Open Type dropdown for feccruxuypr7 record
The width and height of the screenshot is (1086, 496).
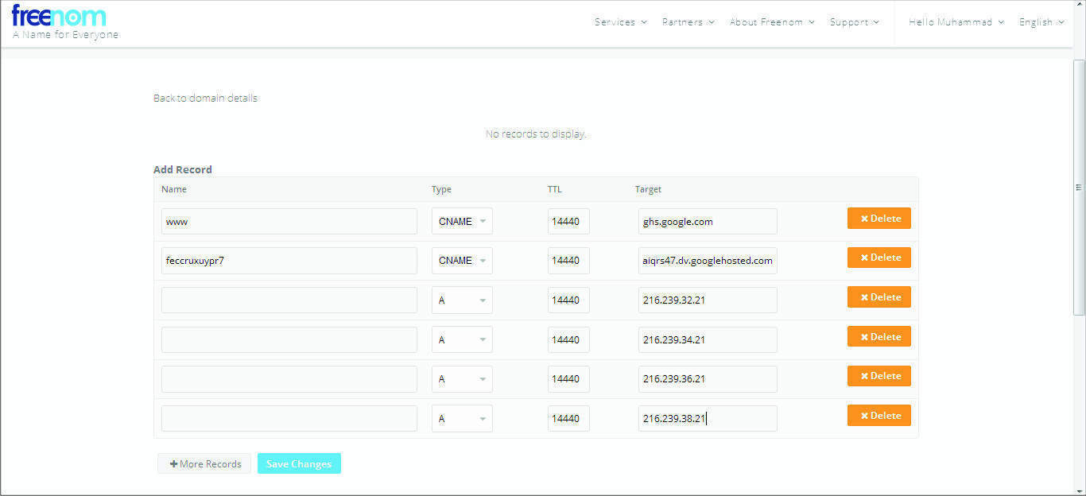pos(462,261)
